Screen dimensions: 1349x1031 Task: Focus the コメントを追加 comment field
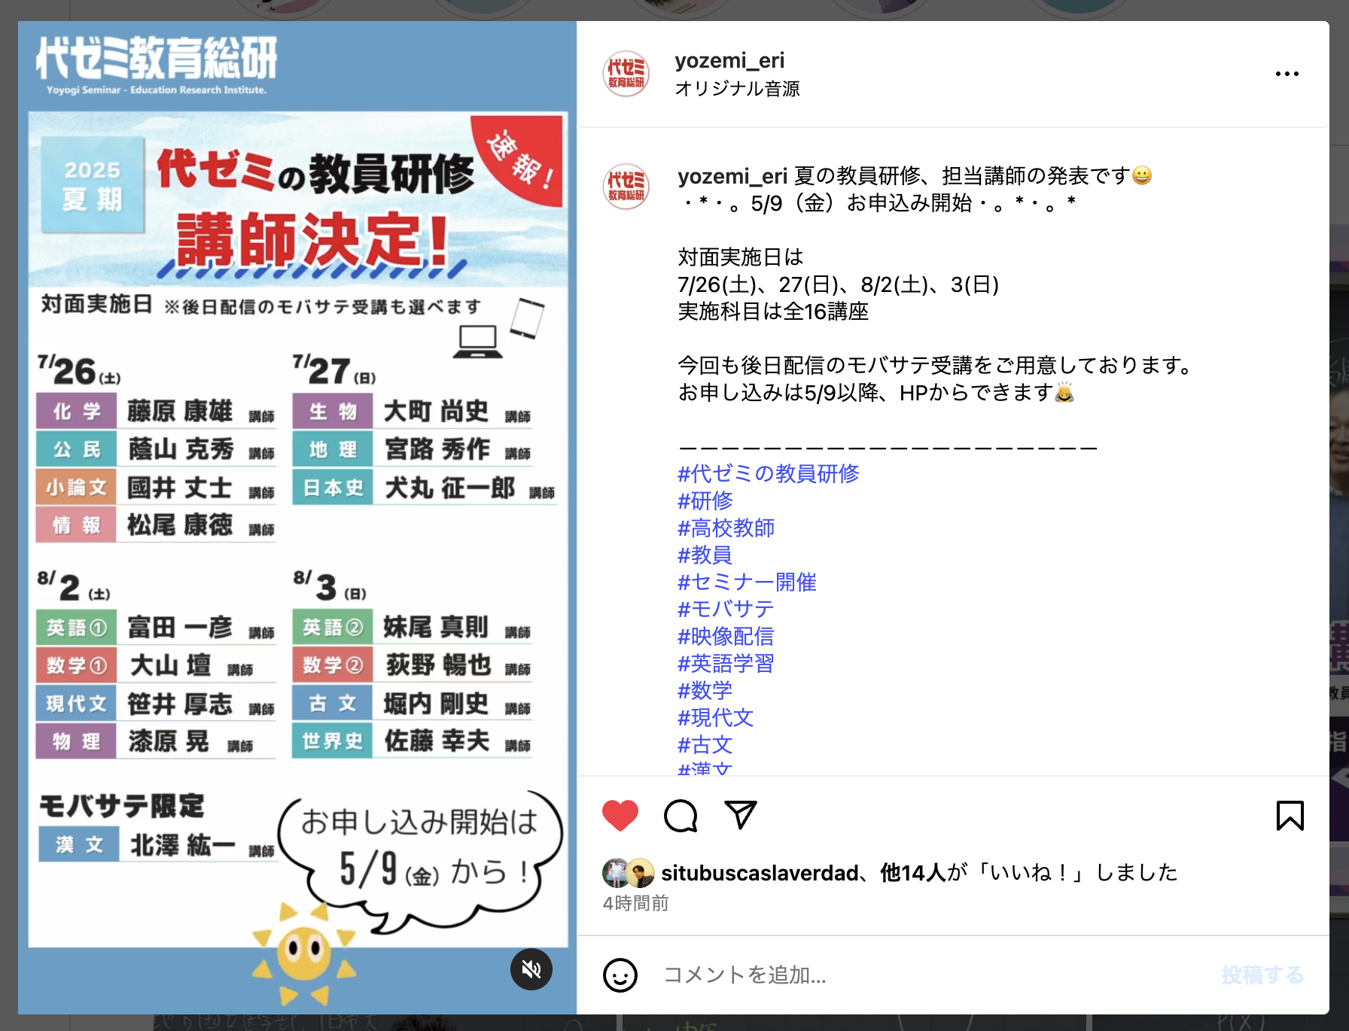pyautogui.click(x=933, y=975)
